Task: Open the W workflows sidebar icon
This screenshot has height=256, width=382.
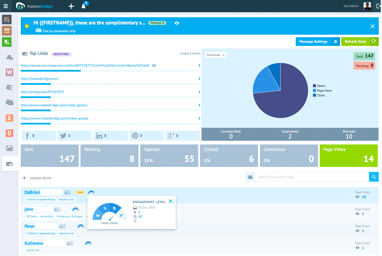Action: [x=9, y=72]
